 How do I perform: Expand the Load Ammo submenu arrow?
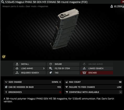(44, 68)
